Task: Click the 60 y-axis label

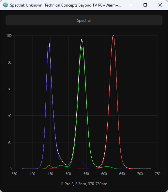Action: (9, 89)
